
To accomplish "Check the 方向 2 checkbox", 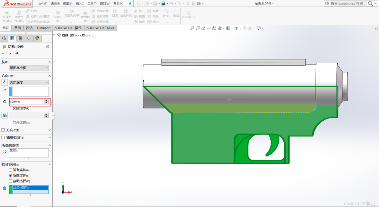I will (3, 130).
